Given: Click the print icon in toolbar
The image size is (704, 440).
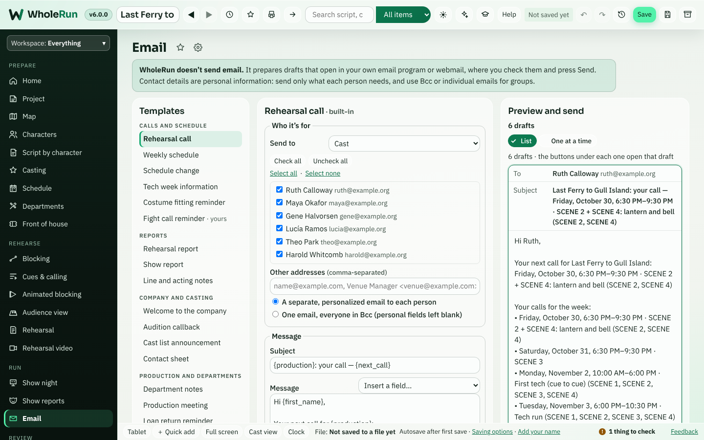Looking at the screenshot, I should click(x=272, y=15).
